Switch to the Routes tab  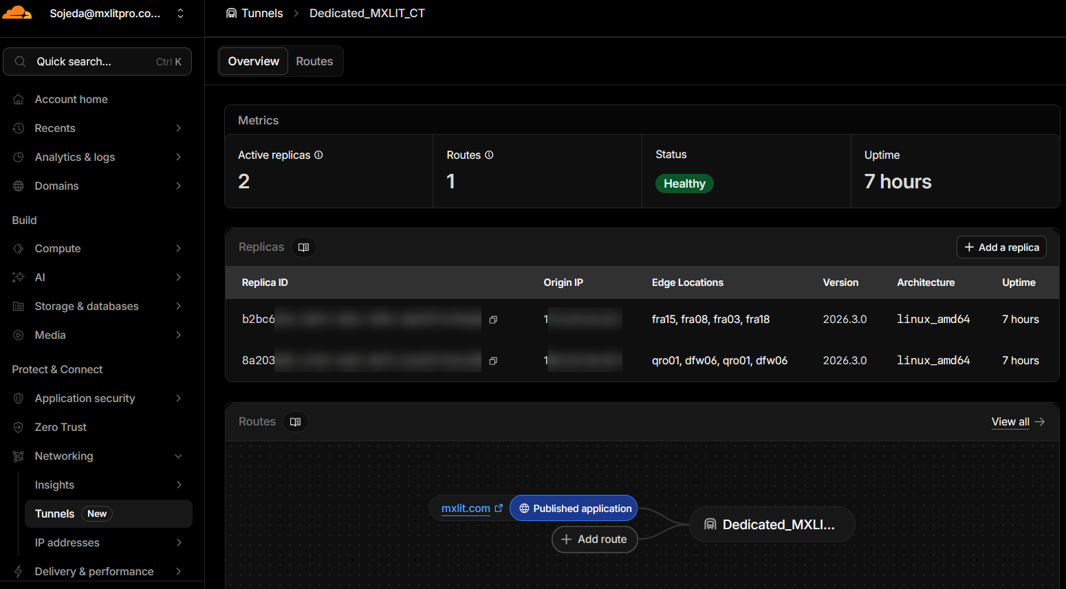314,61
